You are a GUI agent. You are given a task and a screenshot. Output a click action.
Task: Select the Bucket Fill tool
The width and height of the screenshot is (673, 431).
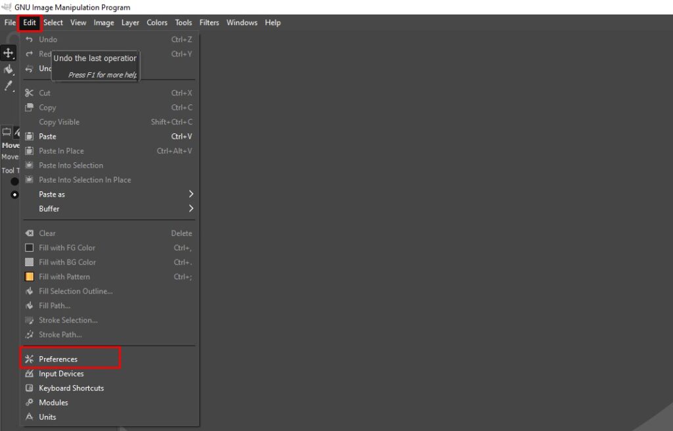9,69
